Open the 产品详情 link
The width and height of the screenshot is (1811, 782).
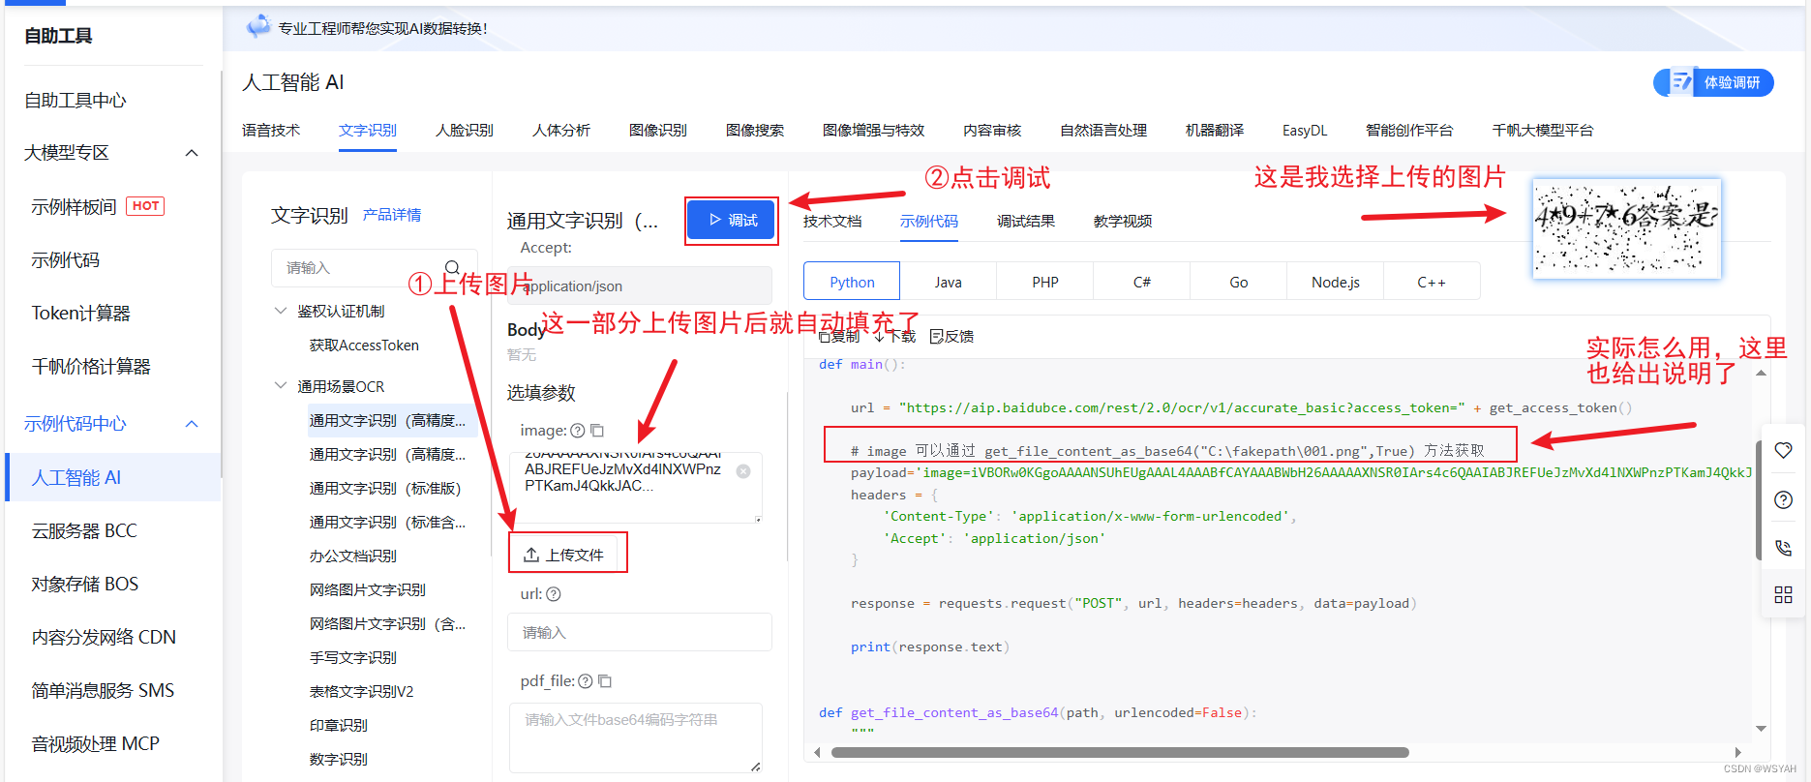pos(392,215)
